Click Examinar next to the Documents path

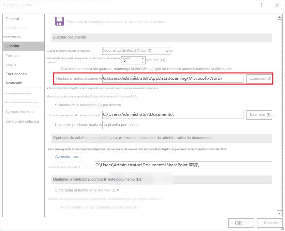tap(259, 115)
